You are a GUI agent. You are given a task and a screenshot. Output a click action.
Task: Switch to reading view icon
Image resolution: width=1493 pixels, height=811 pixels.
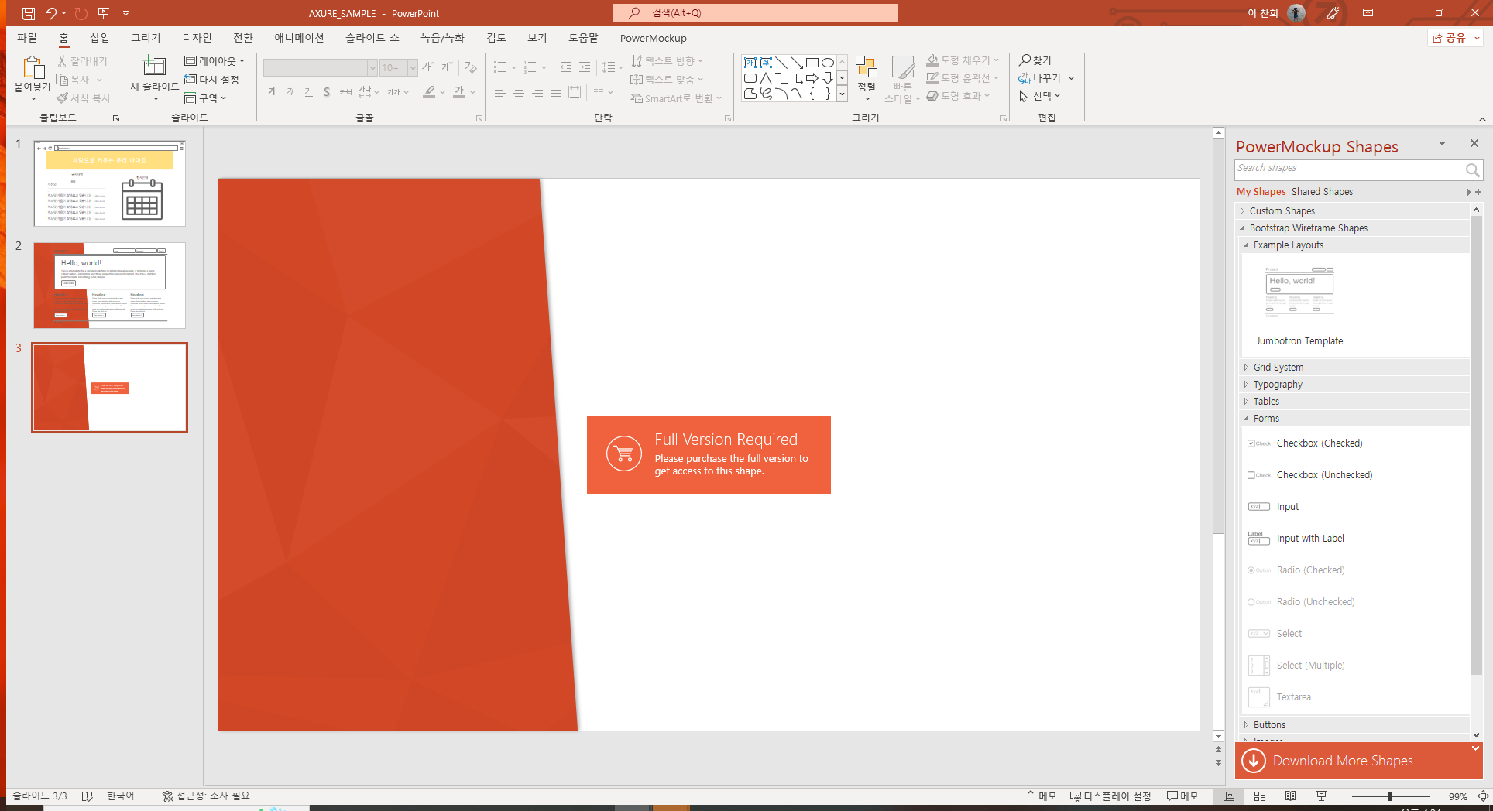(1291, 796)
